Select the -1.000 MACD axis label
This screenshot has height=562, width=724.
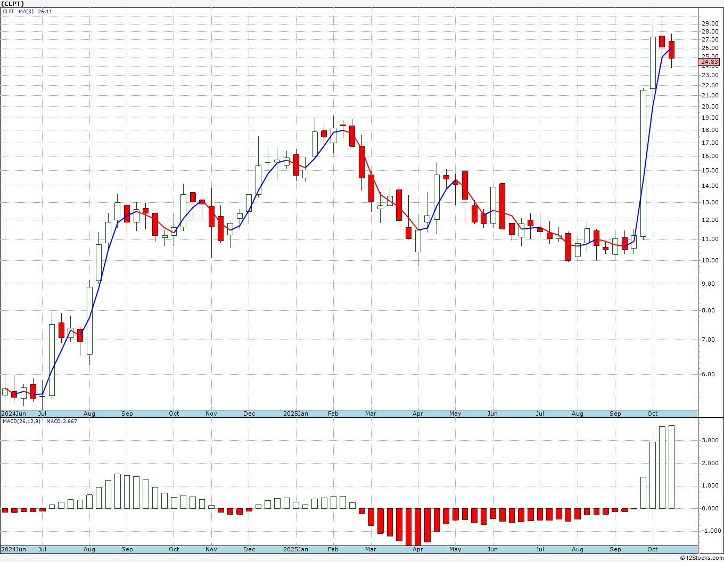[x=710, y=531]
